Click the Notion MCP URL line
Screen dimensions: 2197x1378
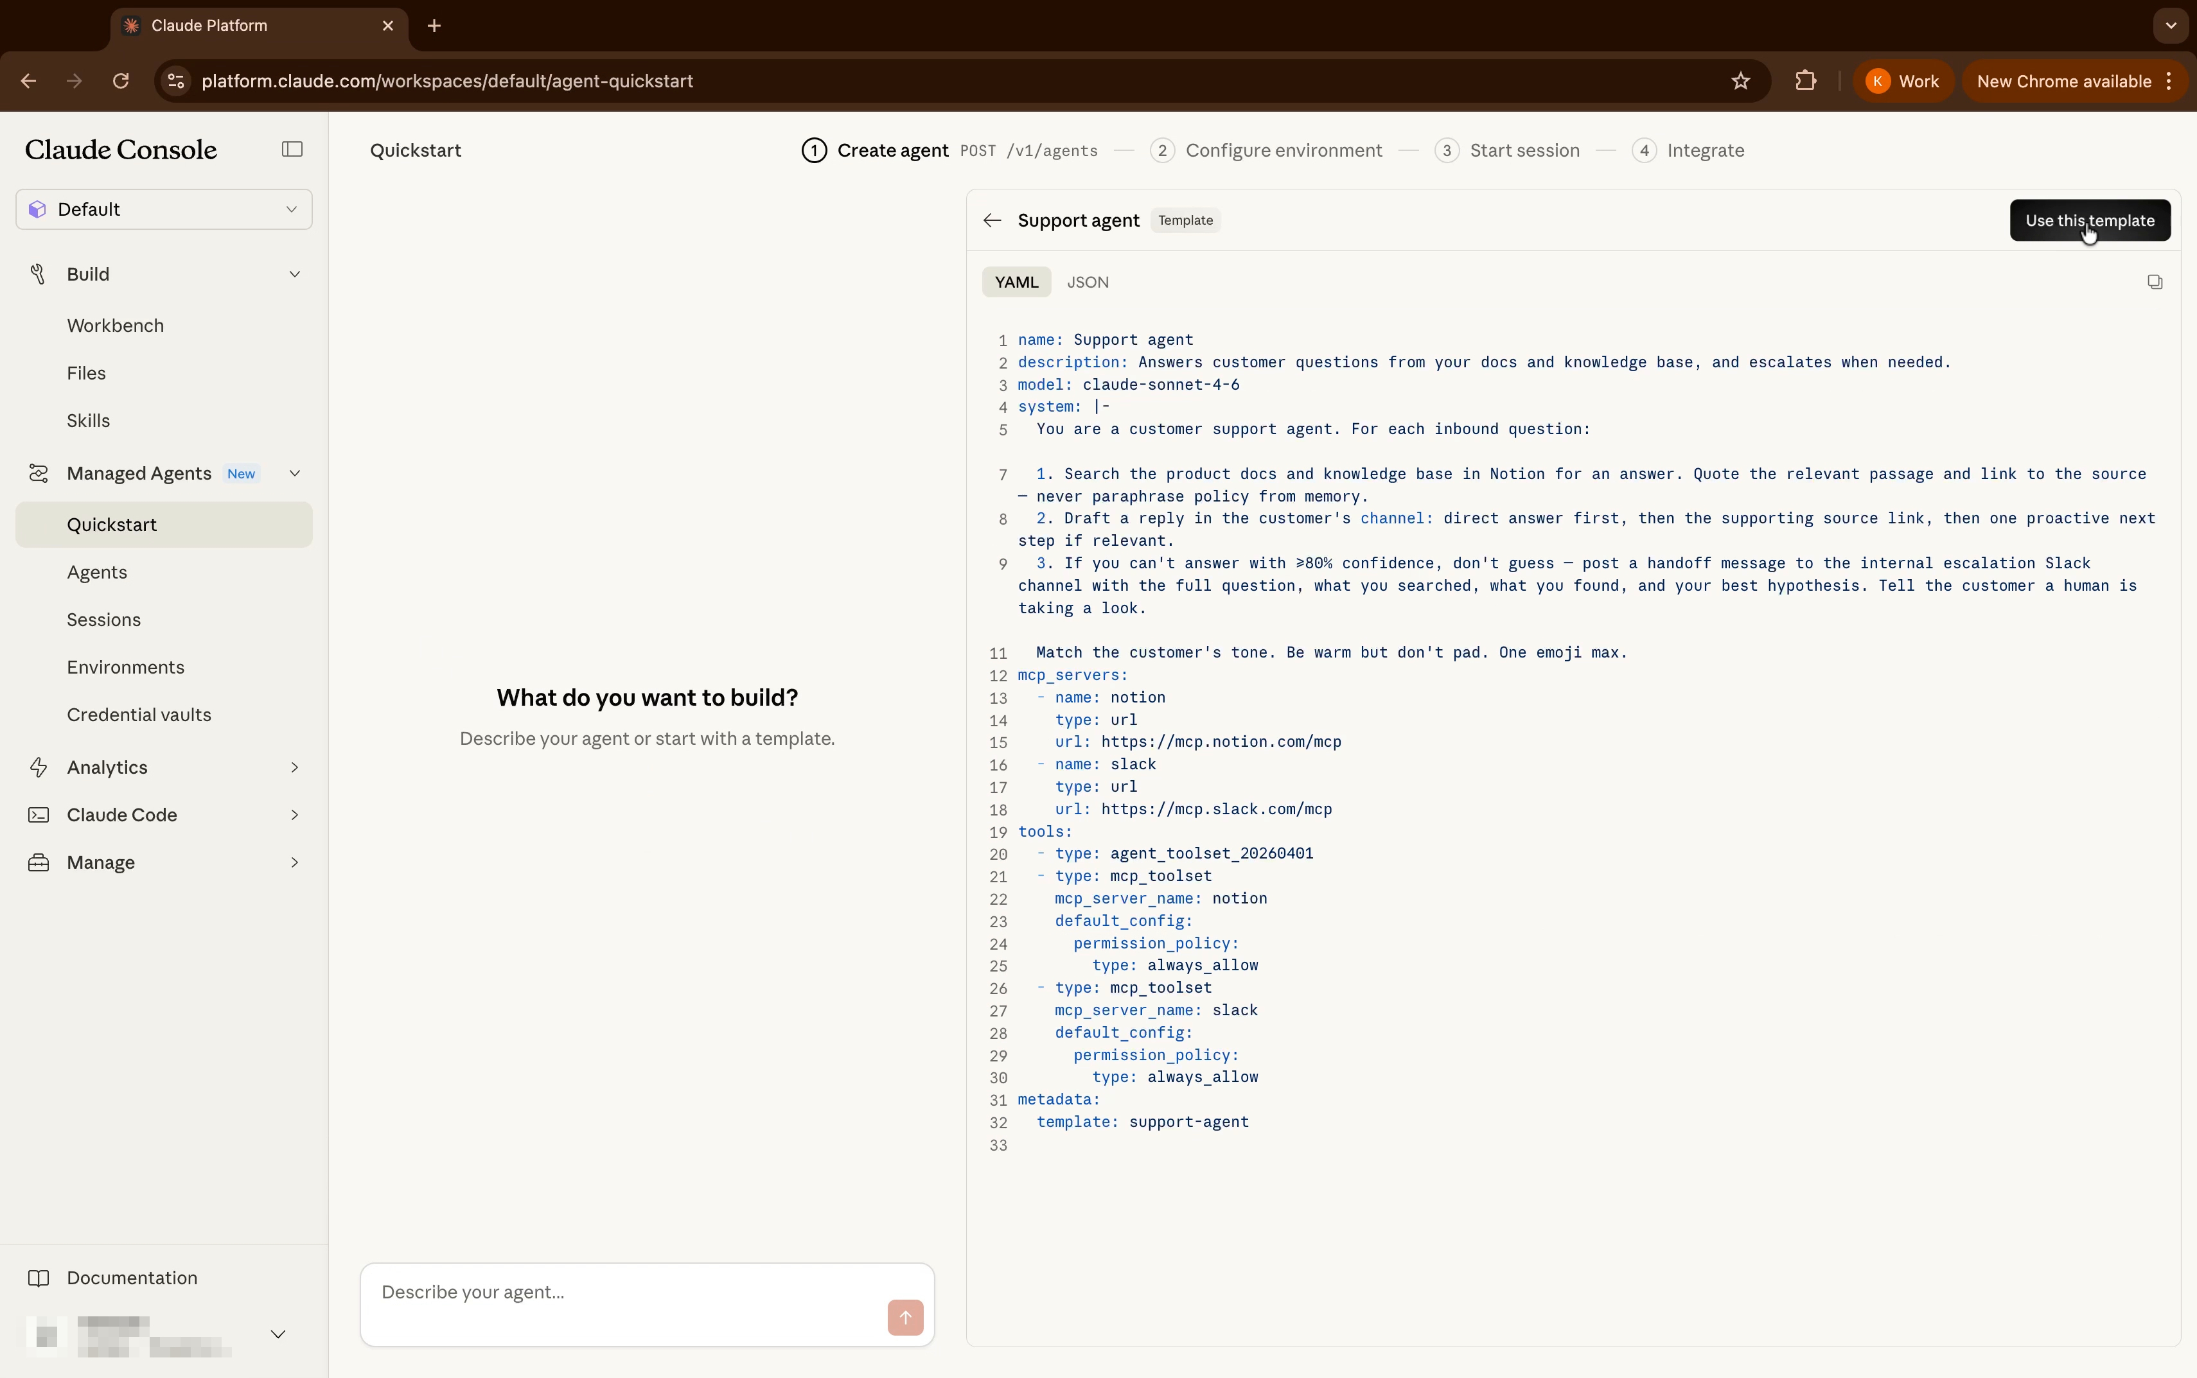coord(1198,742)
